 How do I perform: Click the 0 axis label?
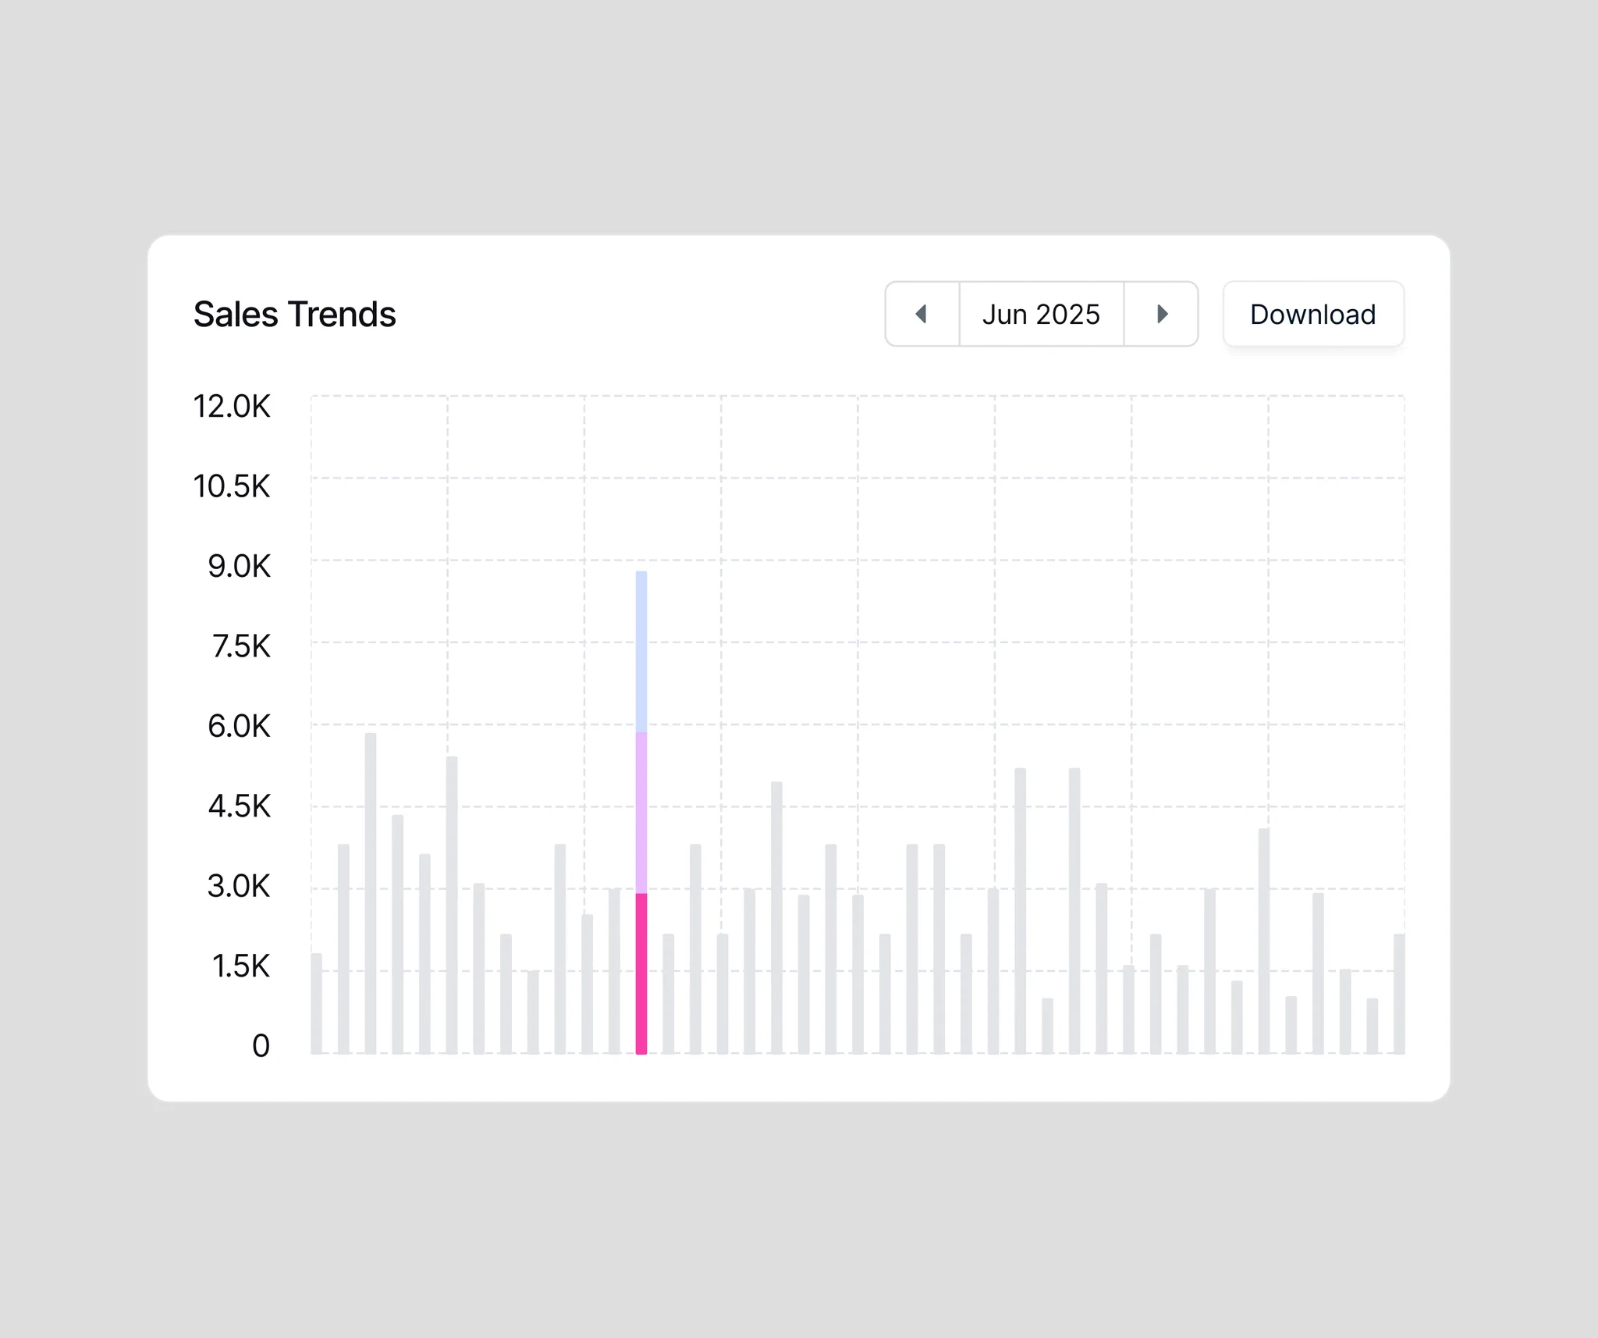coord(261,1046)
